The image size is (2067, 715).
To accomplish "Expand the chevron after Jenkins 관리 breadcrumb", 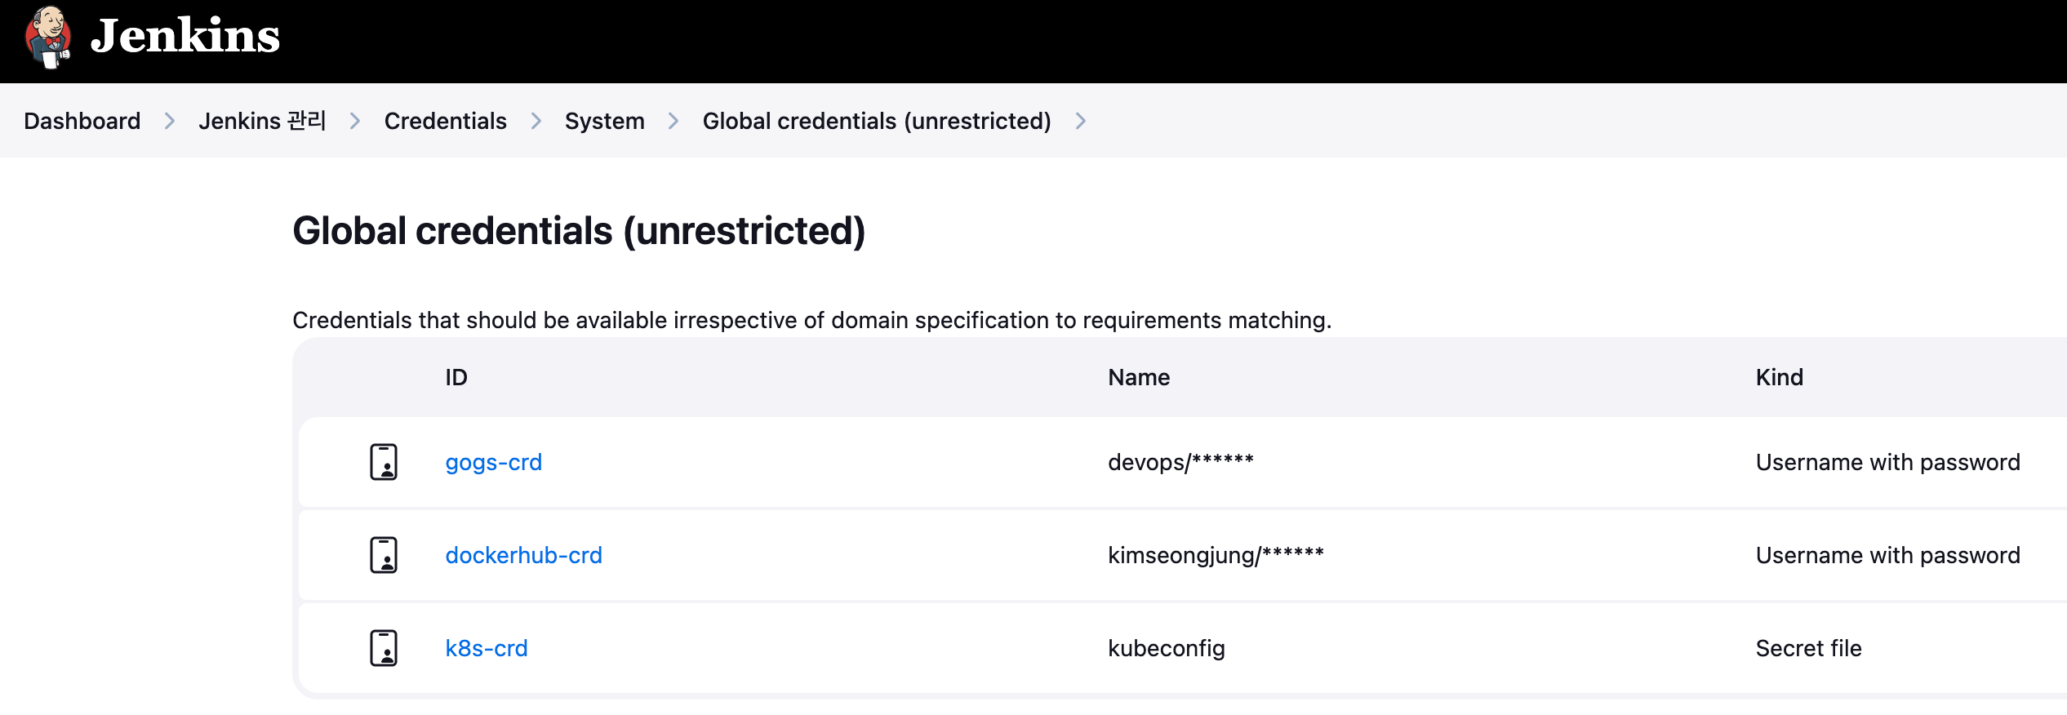I will pyautogui.click(x=355, y=121).
